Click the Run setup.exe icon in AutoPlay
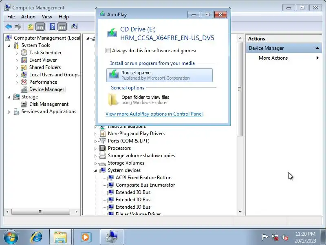326x245 pixels. coord(114,75)
